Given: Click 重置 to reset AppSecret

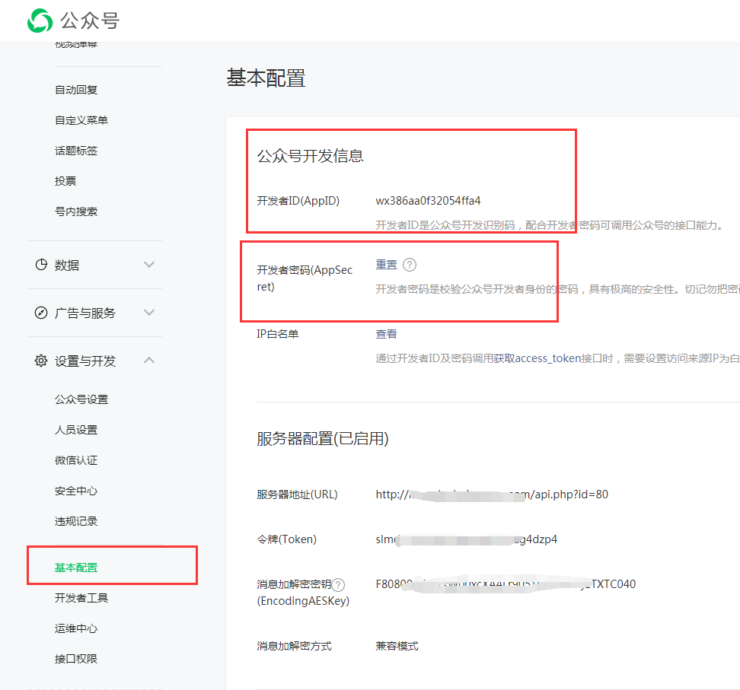Looking at the screenshot, I should (x=386, y=265).
